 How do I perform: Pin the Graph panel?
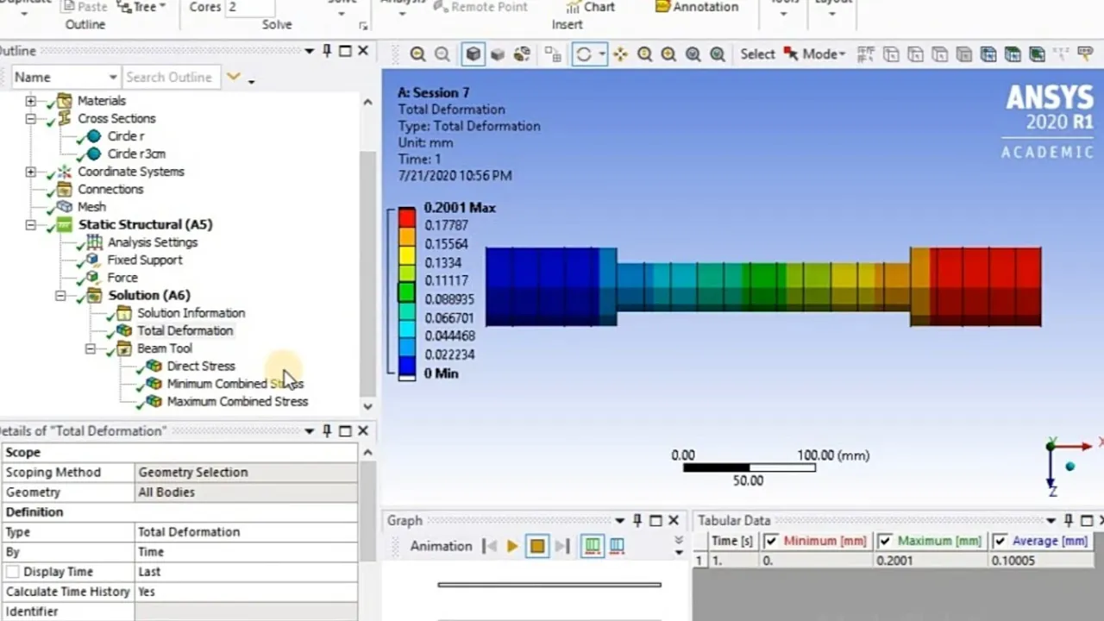[x=637, y=520]
